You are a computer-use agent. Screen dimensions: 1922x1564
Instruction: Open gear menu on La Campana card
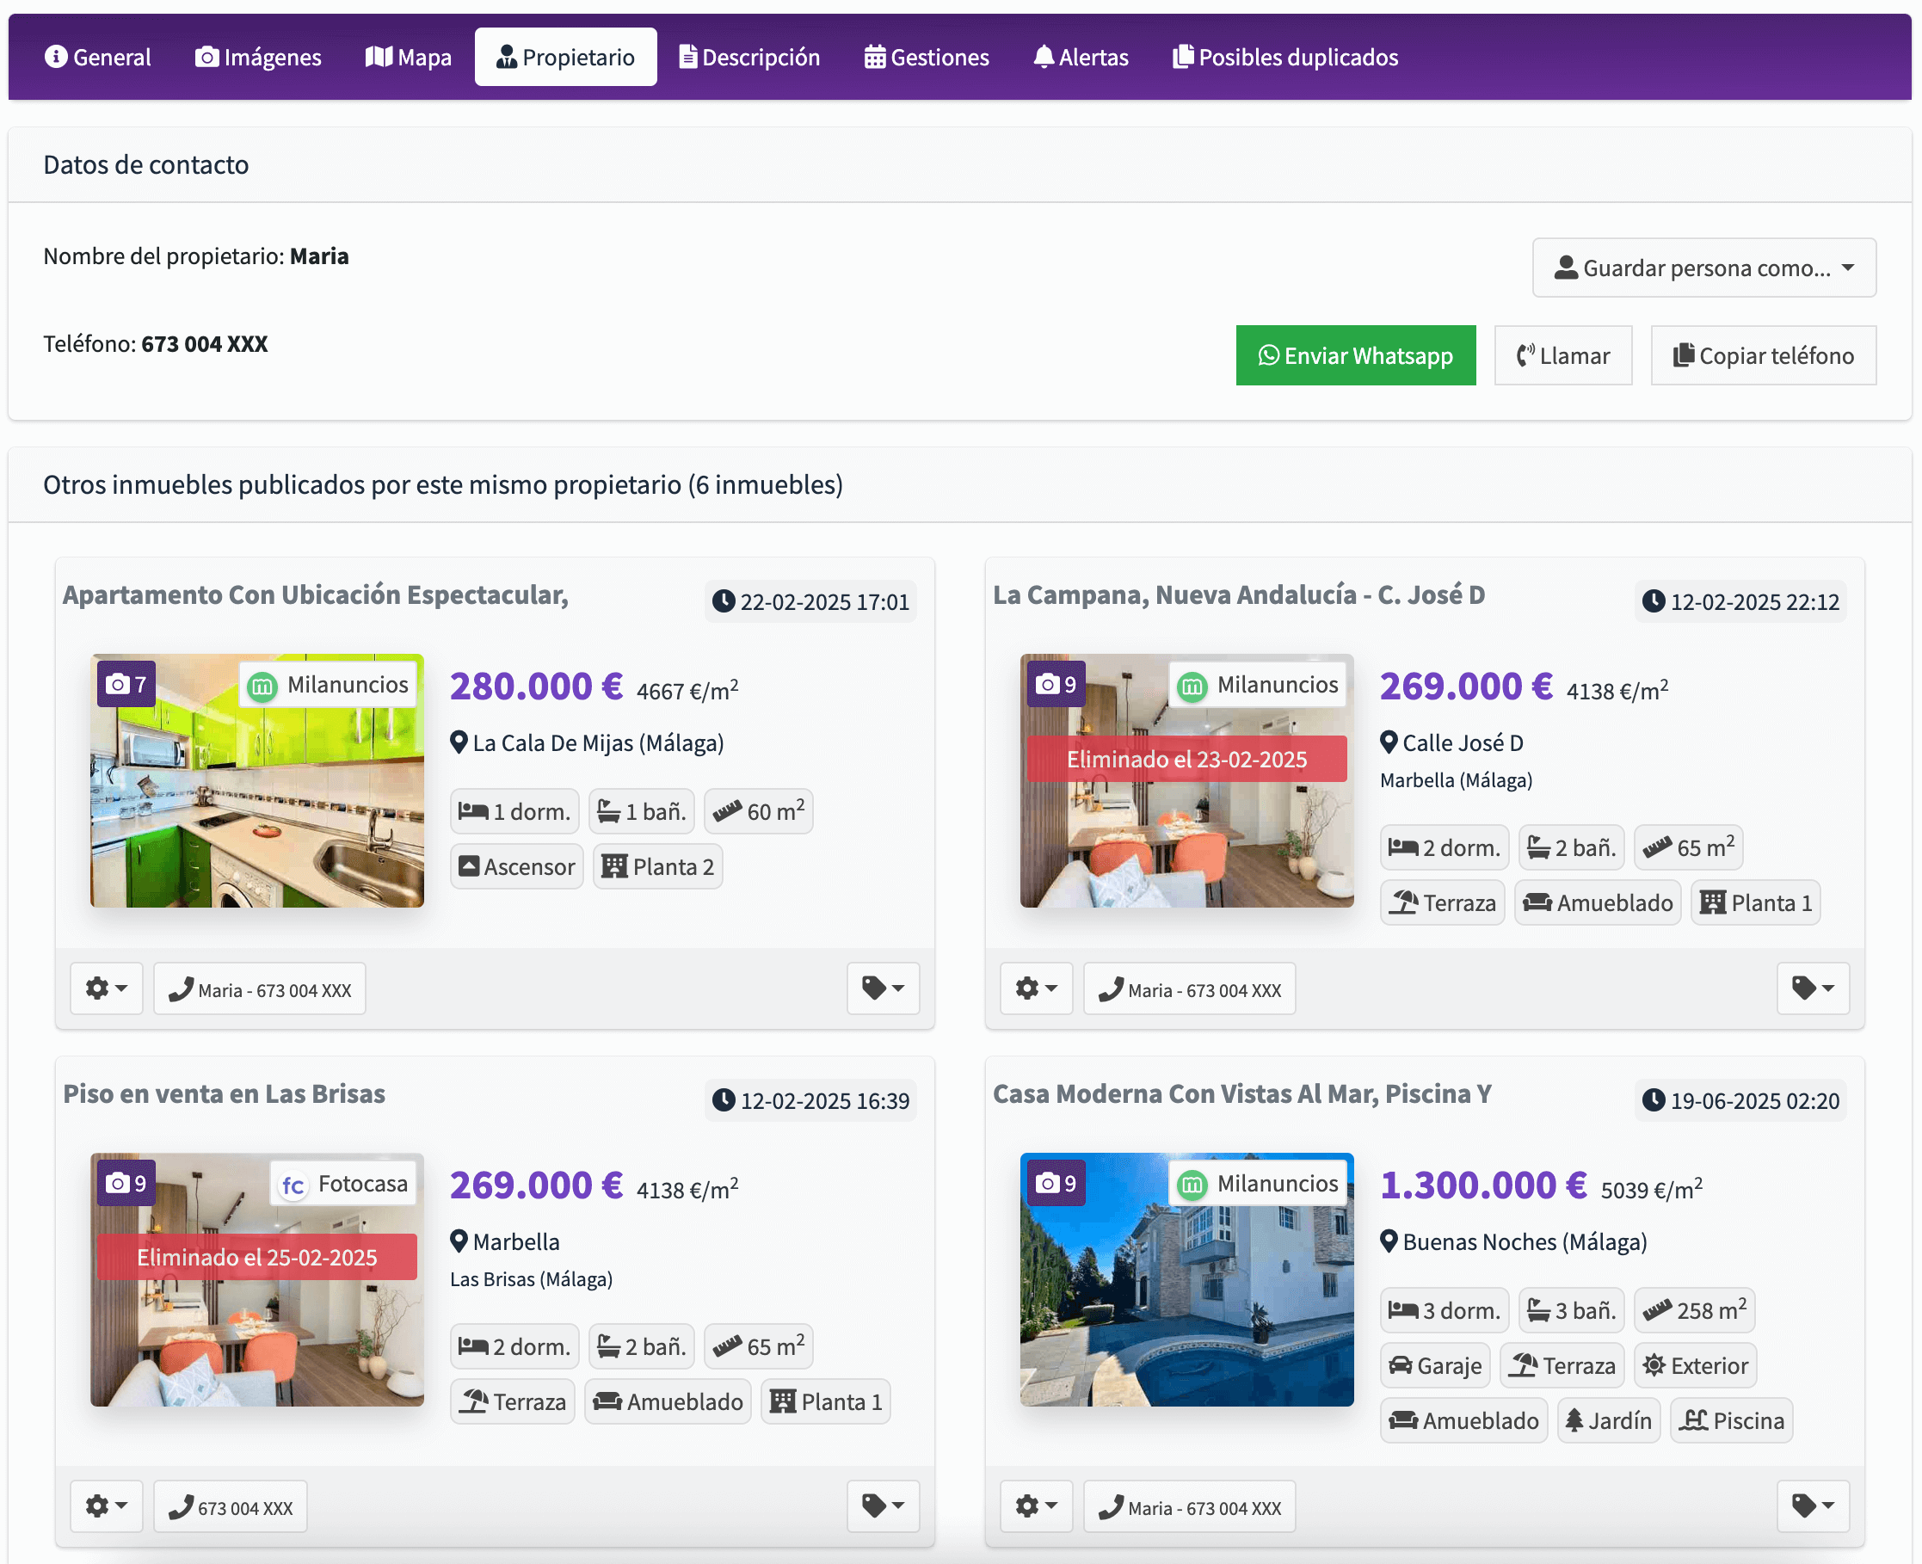[x=1035, y=988]
